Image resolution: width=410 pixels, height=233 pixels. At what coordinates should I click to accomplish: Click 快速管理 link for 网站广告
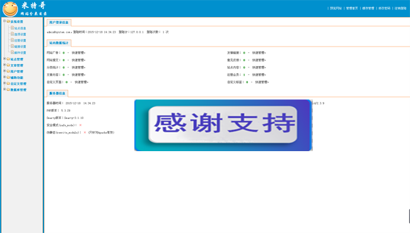pos(78,53)
